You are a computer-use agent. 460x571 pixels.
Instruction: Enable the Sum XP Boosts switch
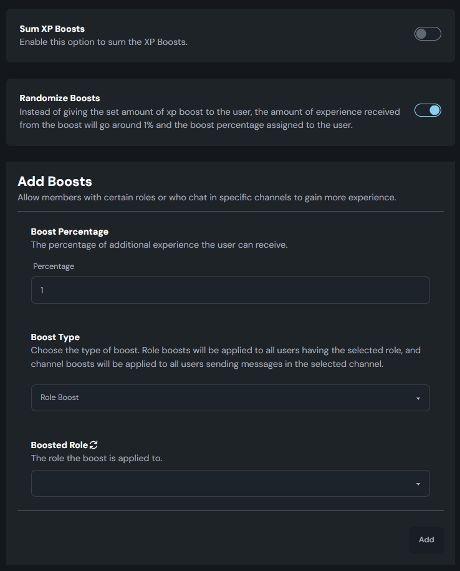coord(428,34)
